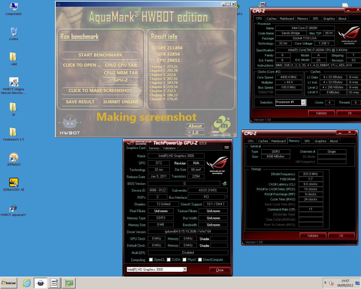Click the tray volume icon
Screen dimensions: 361x289
[331, 283]
